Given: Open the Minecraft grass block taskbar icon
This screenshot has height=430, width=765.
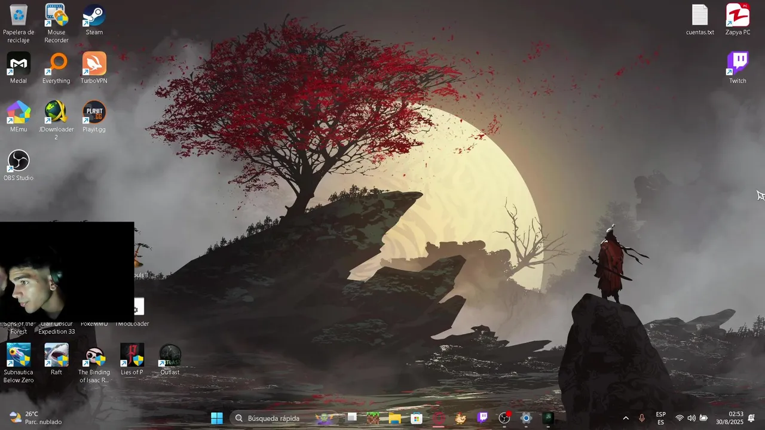Looking at the screenshot, I should click(x=373, y=418).
